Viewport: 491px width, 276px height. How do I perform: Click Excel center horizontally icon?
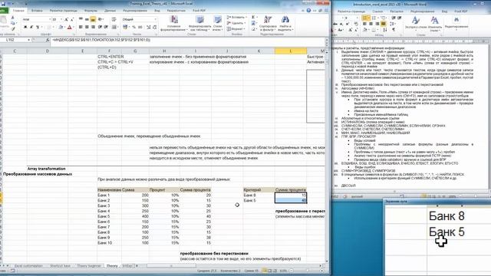point(87,28)
